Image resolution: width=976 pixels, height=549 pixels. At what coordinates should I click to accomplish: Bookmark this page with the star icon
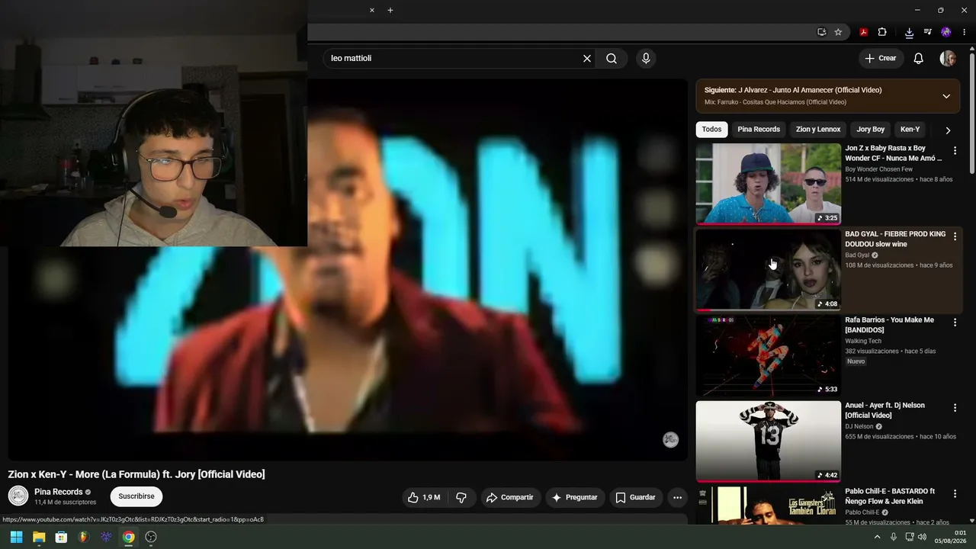click(838, 32)
